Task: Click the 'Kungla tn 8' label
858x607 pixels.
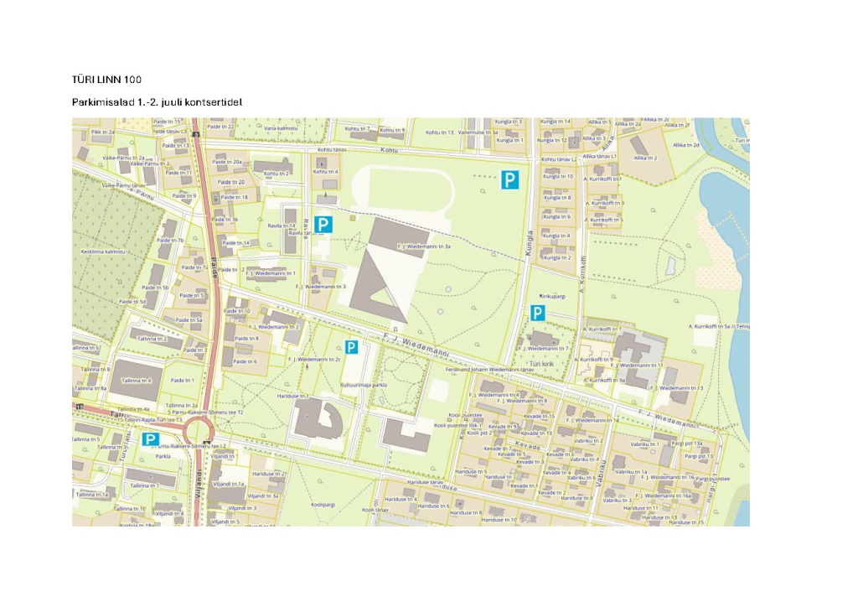Action: [x=557, y=198]
